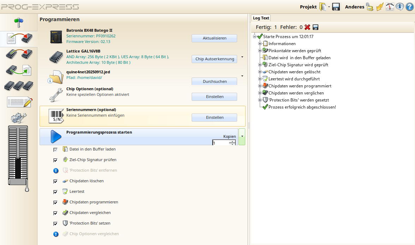The width and height of the screenshot is (415, 245).
Task: Click the Kopien number input field
Action: (221, 143)
